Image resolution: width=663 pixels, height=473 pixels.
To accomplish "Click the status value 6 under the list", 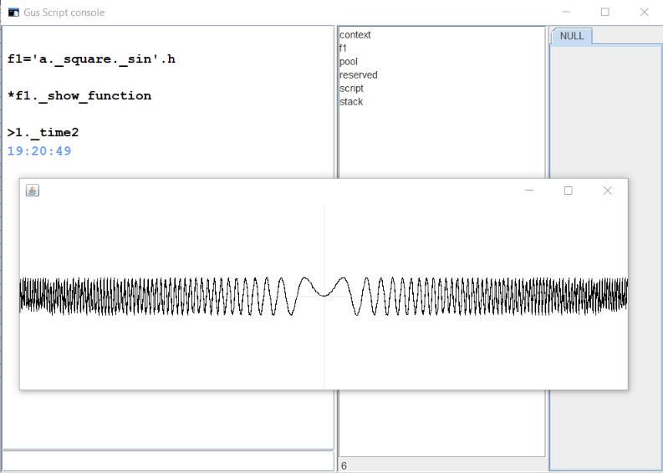I will click(x=344, y=465).
